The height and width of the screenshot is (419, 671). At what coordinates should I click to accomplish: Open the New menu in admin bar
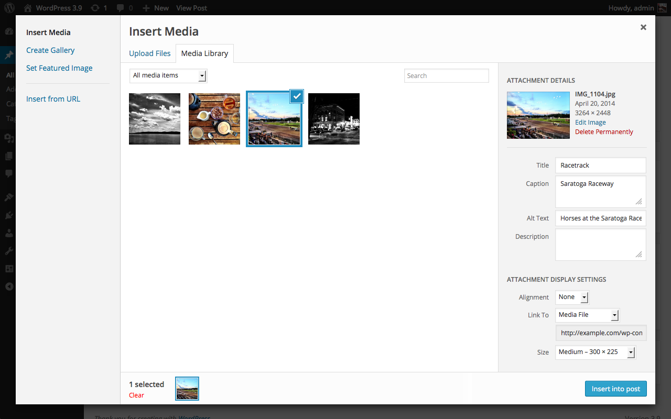(x=155, y=8)
